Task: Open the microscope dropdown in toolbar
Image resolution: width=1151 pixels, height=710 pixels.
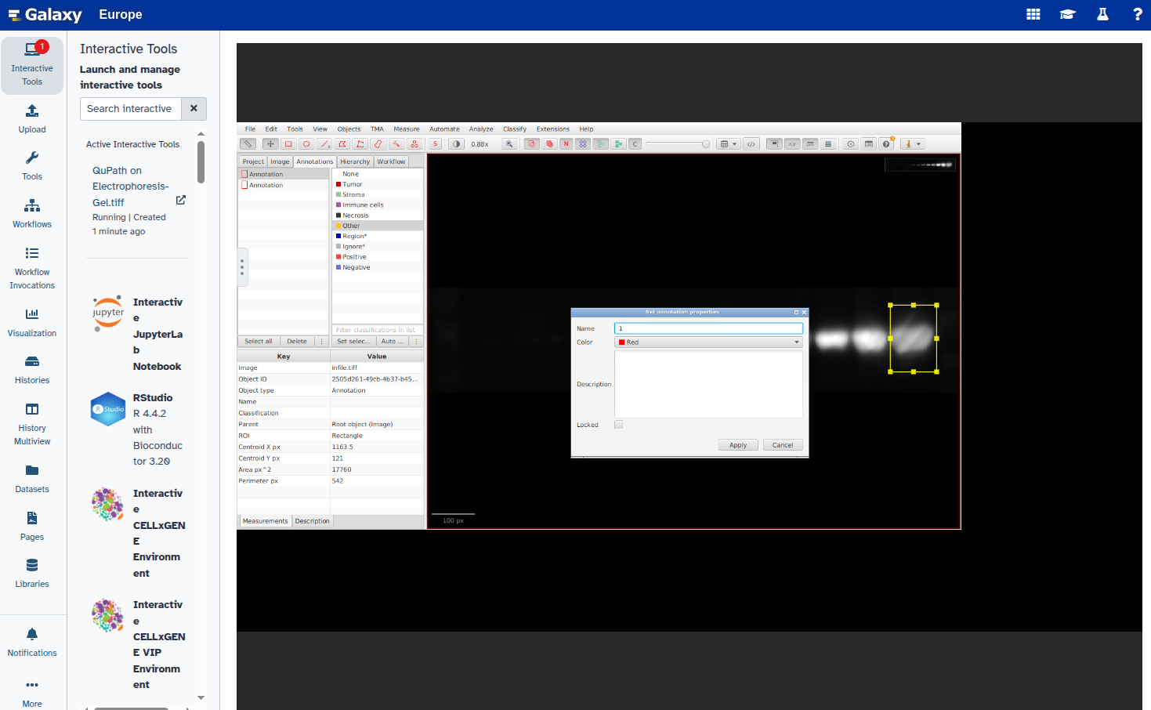Action: (x=913, y=144)
